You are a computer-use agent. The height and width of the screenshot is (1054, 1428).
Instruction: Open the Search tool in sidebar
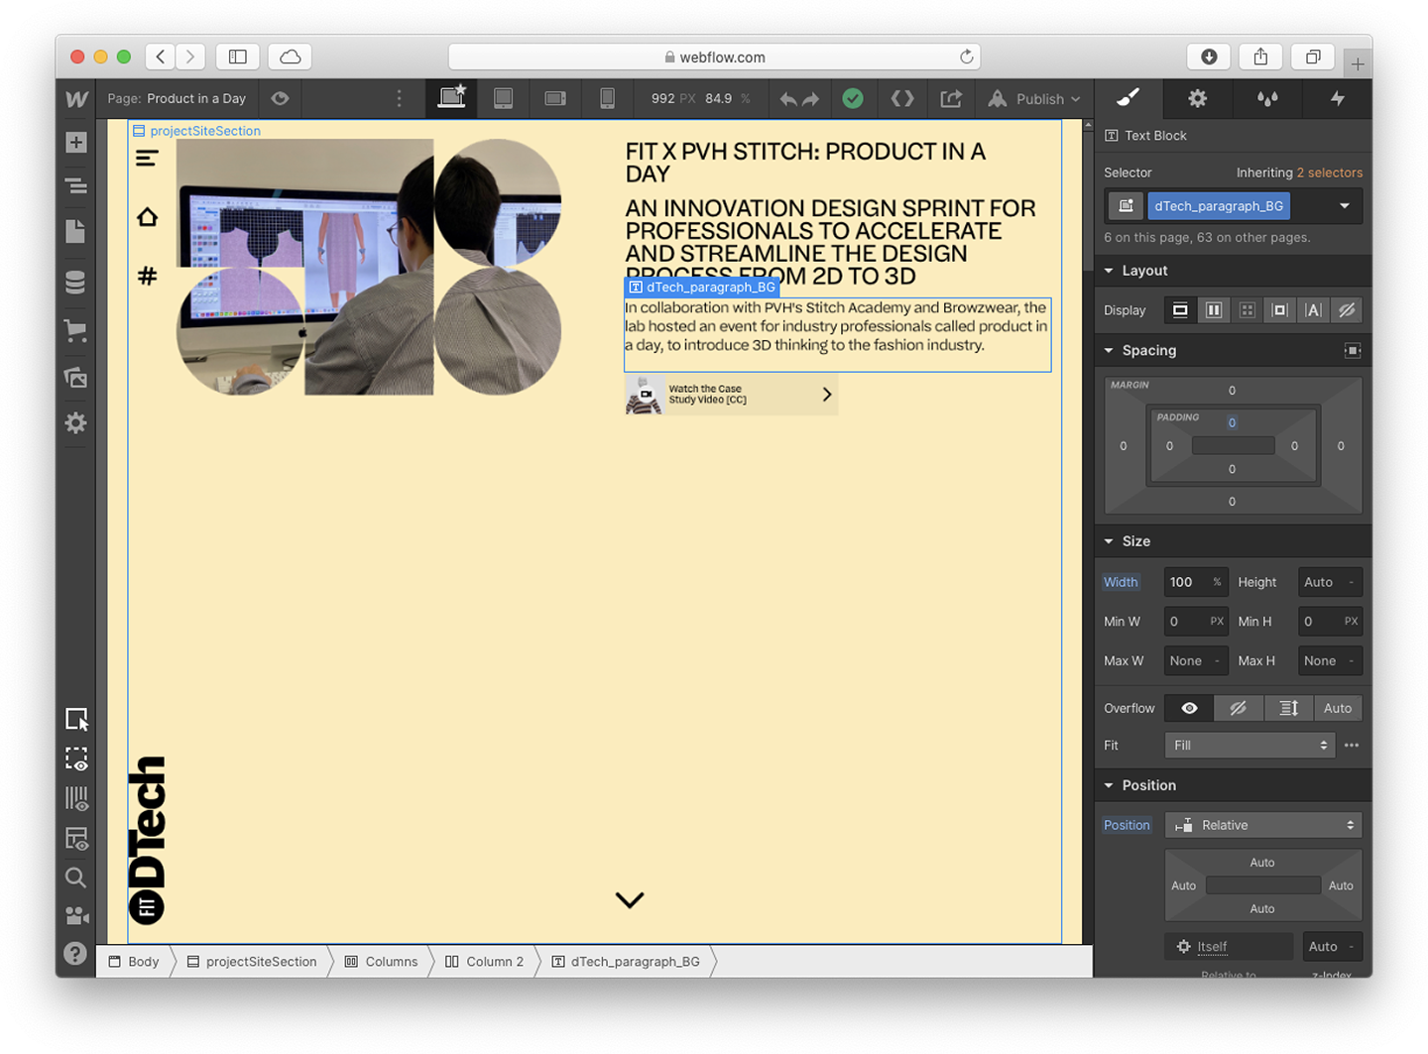pyautogui.click(x=76, y=878)
